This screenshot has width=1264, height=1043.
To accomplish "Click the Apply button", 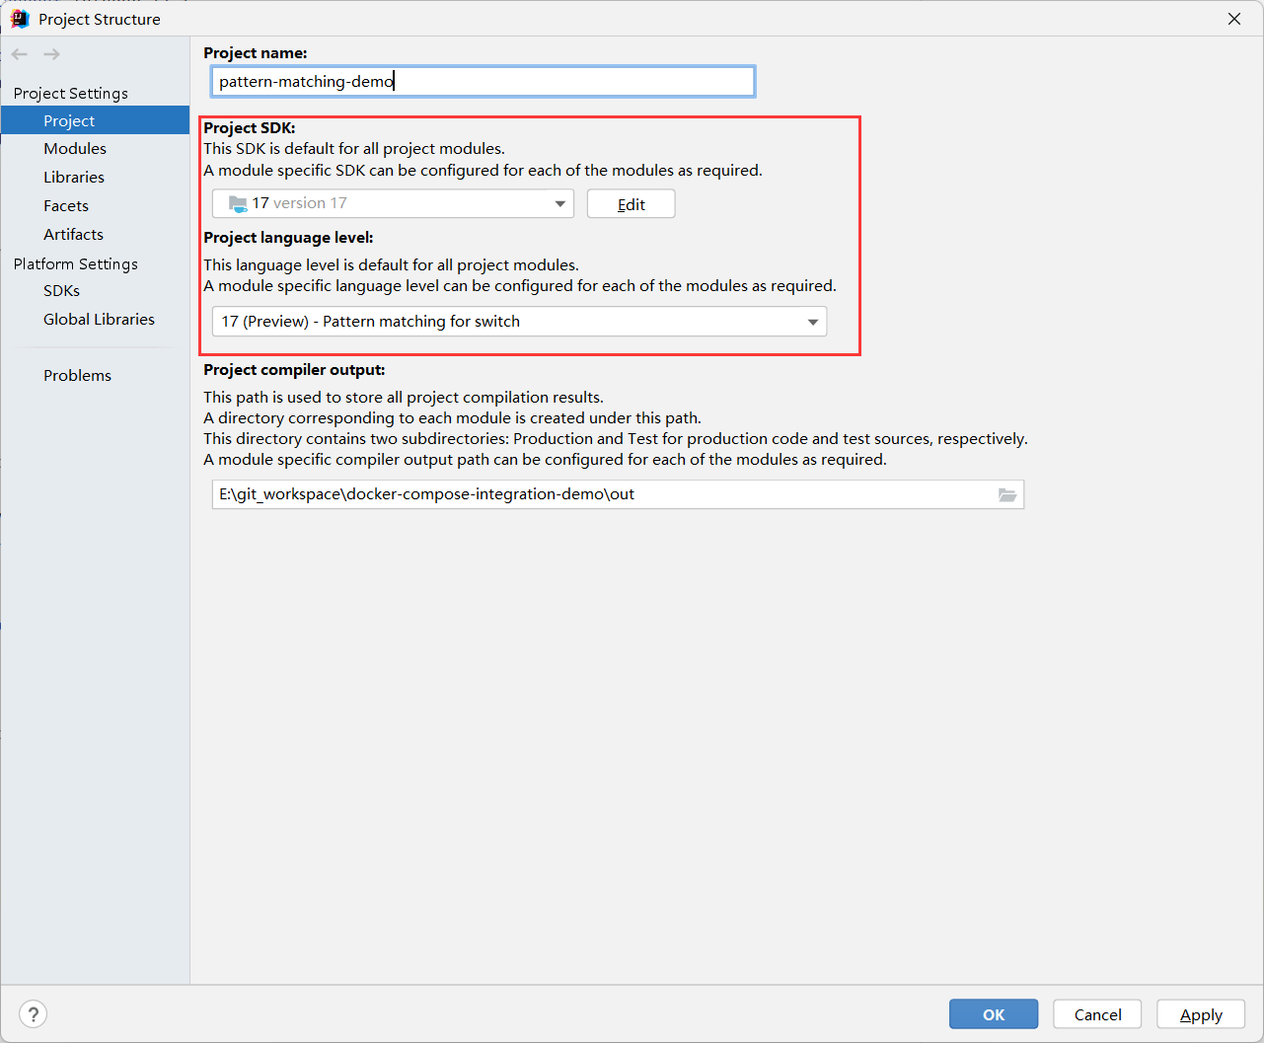I will tap(1201, 1014).
